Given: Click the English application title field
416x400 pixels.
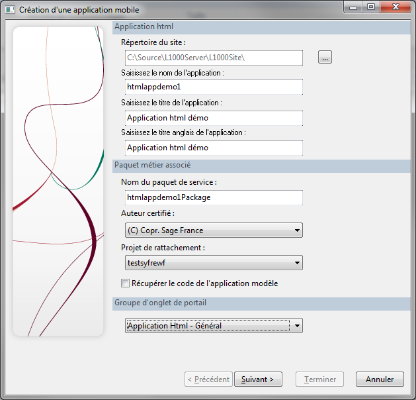Looking at the screenshot, I should click(214, 148).
